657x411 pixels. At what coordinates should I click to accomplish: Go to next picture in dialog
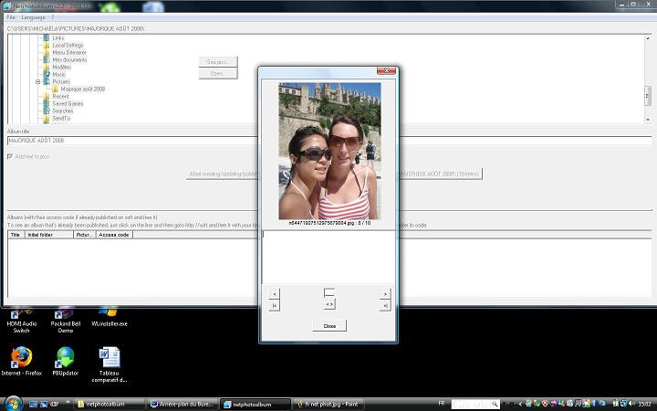tap(385, 294)
